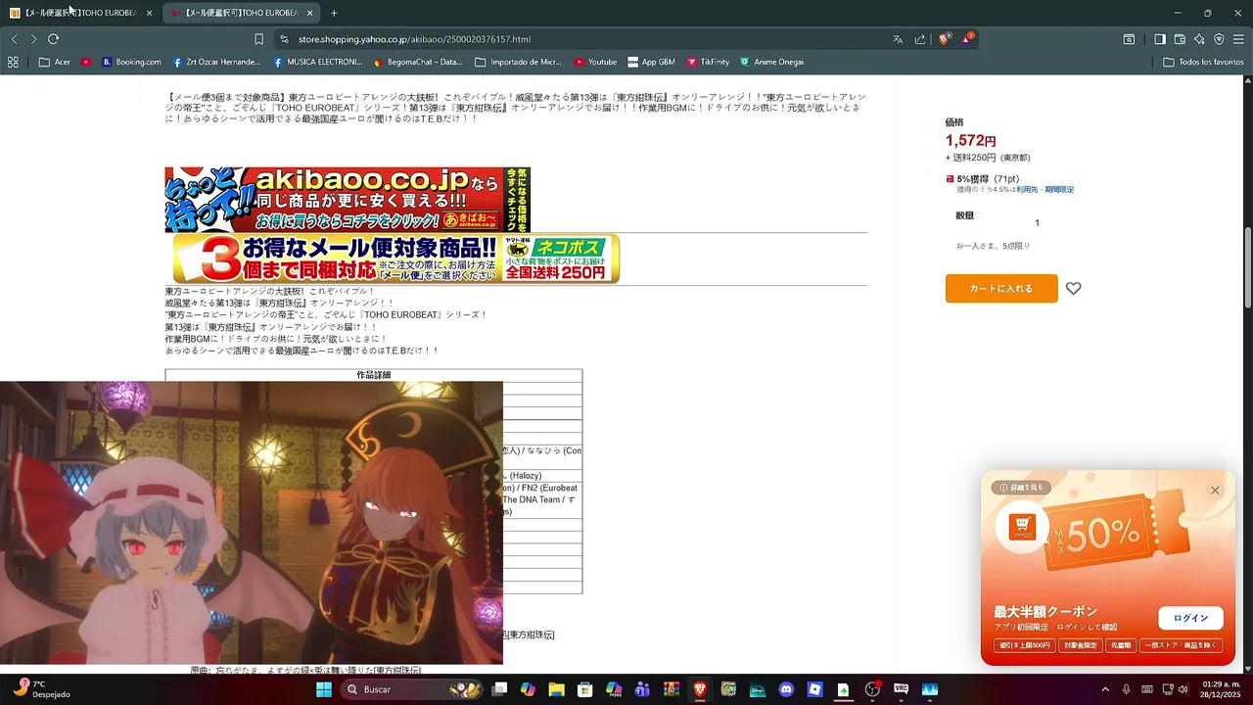The image size is (1253, 705).
Task: Open Microsoft Store from the taskbar
Action: (585, 689)
